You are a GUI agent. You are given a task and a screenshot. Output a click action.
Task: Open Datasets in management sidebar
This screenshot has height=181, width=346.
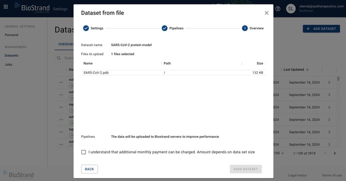point(12,56)
